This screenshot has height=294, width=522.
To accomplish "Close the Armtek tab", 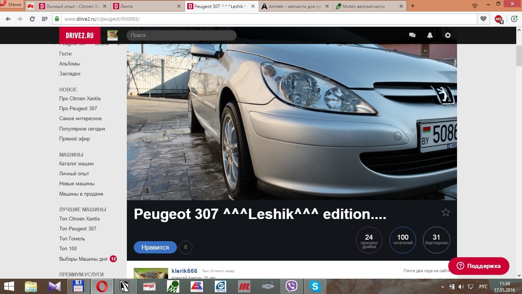I will [x=327, y=7].
